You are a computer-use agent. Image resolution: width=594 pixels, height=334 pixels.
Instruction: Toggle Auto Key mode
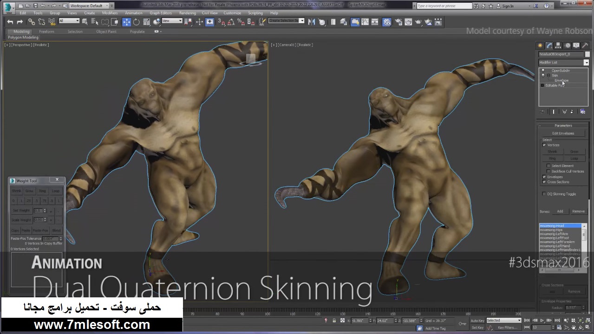click(x=477, y=321)
